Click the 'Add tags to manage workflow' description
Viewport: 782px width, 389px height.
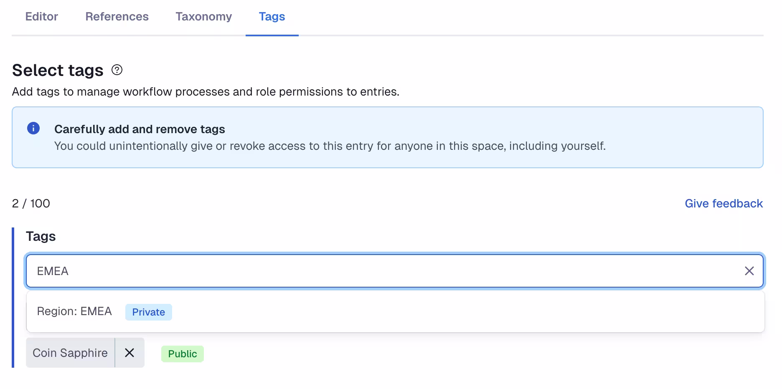[206, 91]
